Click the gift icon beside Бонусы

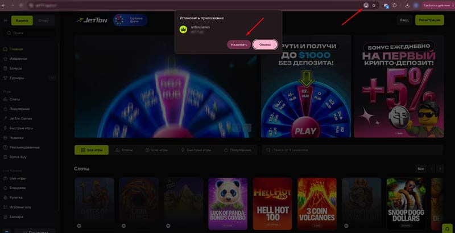(x=5, y=68)
